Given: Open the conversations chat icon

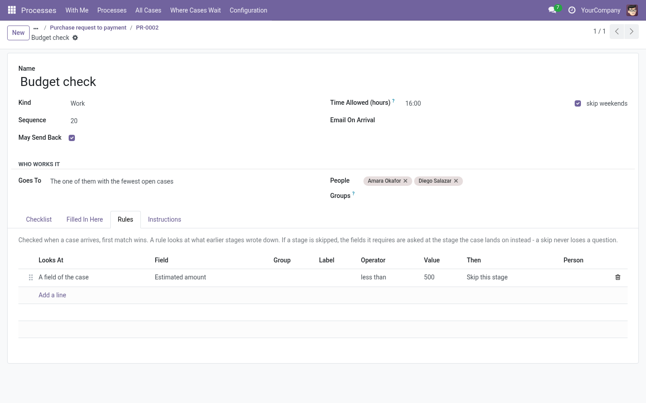Looking at the screenshot, I should tap(552, 10).
